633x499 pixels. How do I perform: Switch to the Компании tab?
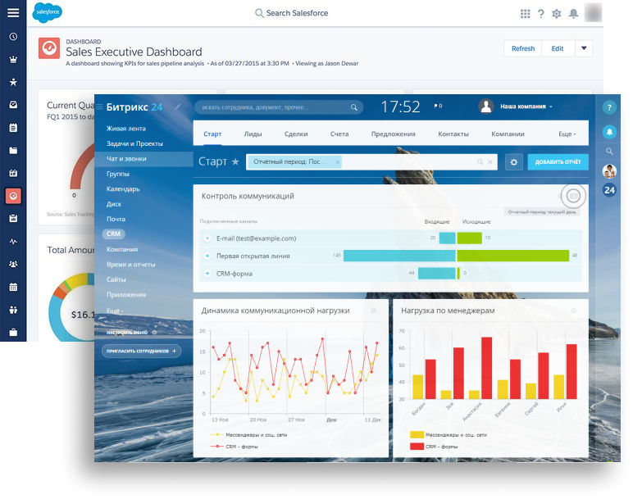(x=508, y=134)
